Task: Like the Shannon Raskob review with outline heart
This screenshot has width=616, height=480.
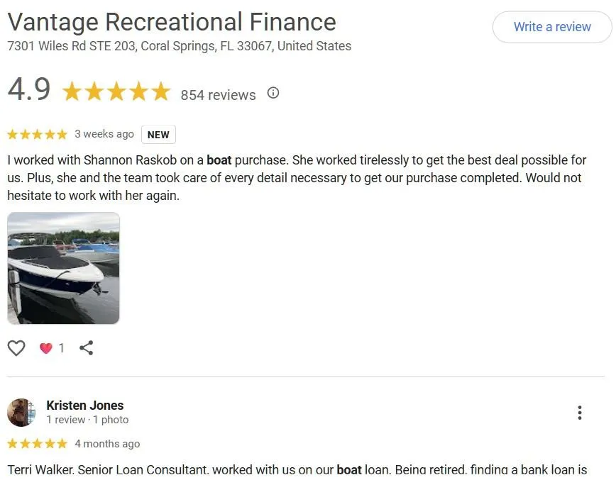Action: pyautogui.click(x=16, y=347)
